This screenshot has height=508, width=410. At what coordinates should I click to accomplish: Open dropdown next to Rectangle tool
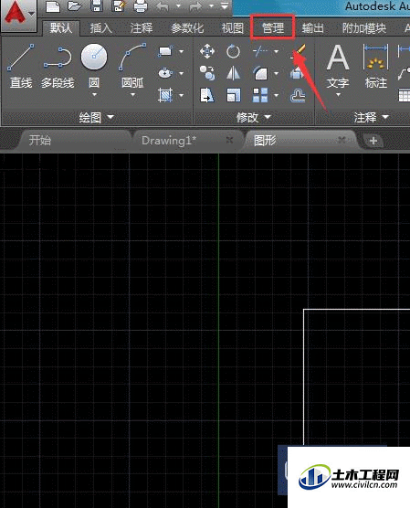[182, 51]
